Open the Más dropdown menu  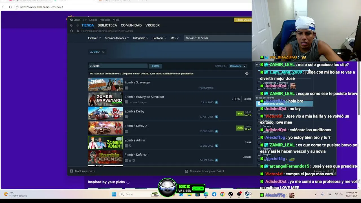point(175,38)
